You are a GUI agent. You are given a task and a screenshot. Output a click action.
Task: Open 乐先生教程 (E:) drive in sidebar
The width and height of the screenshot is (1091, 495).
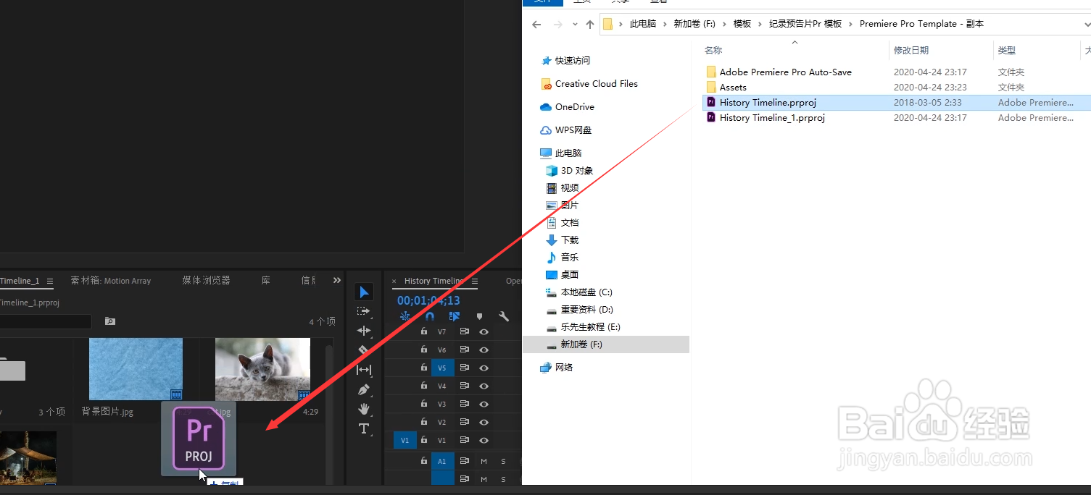click(x=583, y=327)
